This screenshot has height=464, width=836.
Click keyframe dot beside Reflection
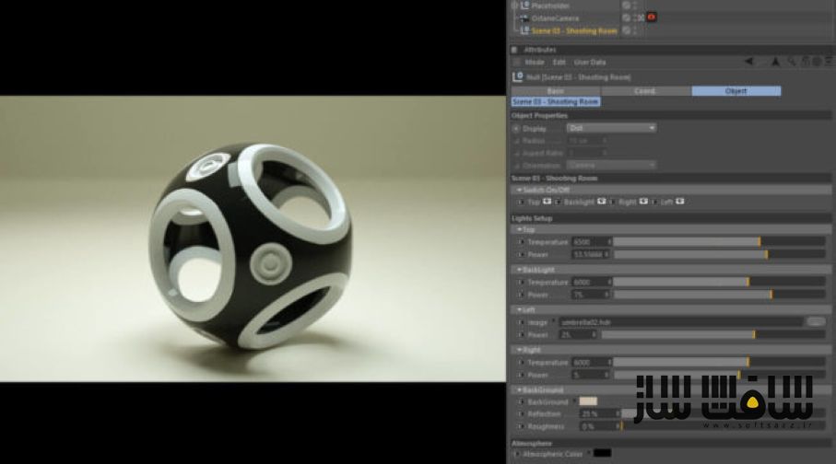pos(522,413)
